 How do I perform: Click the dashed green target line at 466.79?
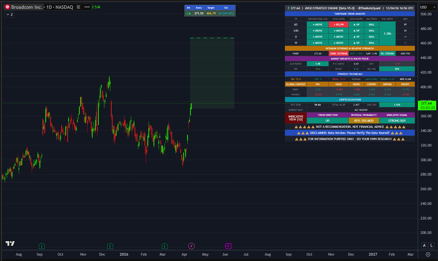212,38
